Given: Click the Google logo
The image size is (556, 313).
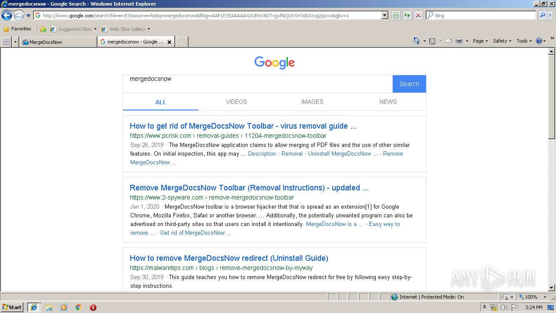Looking at the screenshot, I should [275, 63].
